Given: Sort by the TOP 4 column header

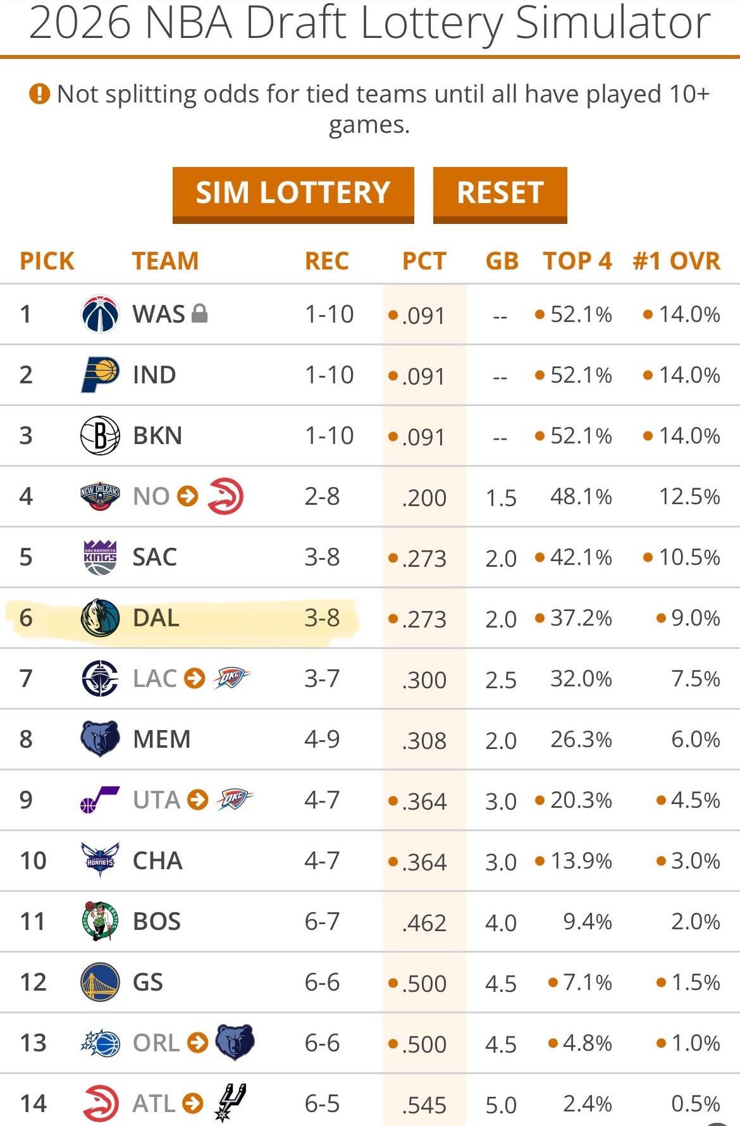Looking at the screenshot, I should (577, 261).
